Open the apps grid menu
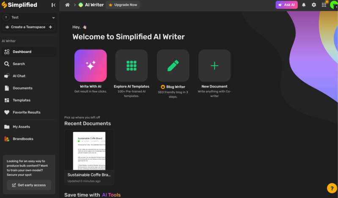Viewport: 338px width, 198px height. click(324, 5)
